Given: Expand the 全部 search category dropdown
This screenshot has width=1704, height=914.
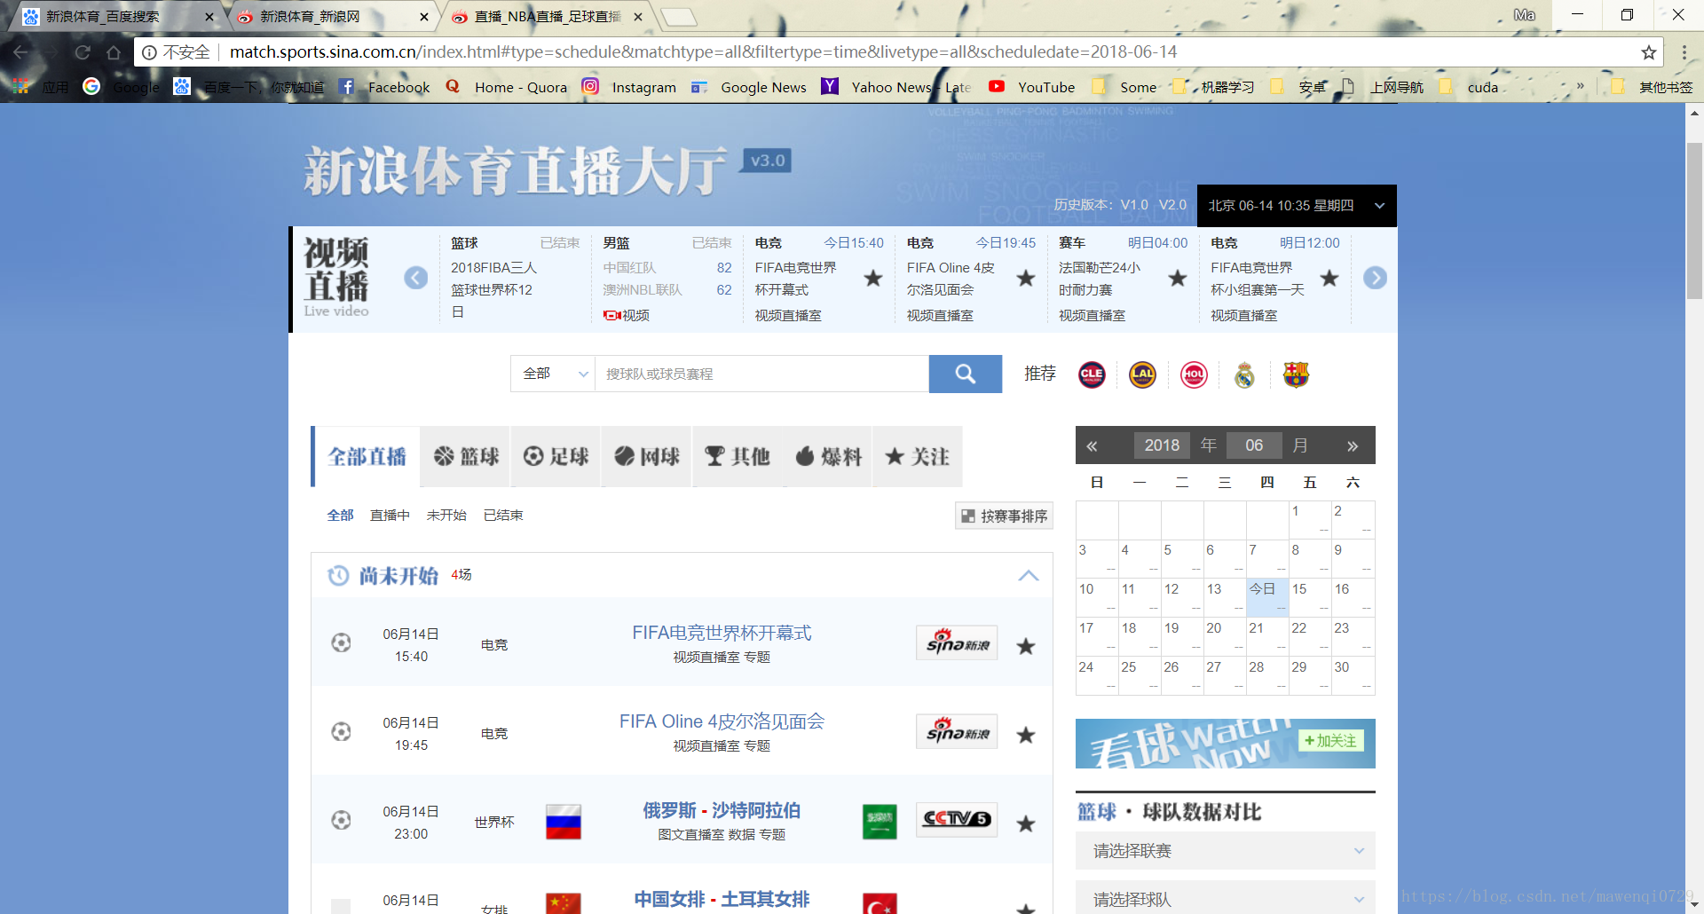Looking at the screenshot, I should coord(553,374).
